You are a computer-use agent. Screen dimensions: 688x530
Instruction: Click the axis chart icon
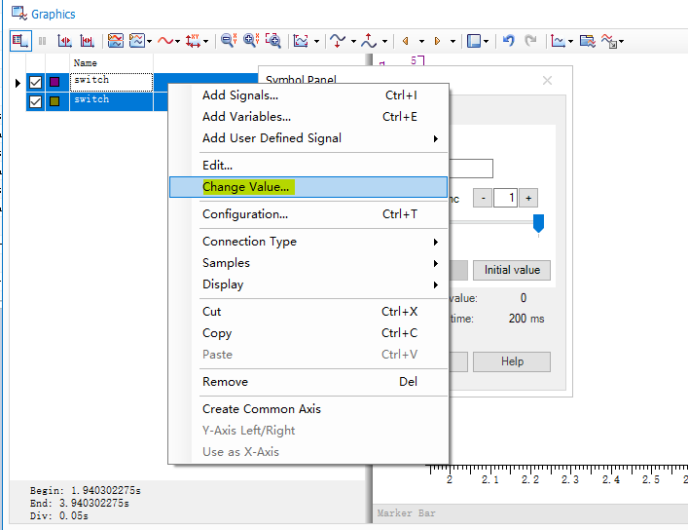(x=558, y=41)
